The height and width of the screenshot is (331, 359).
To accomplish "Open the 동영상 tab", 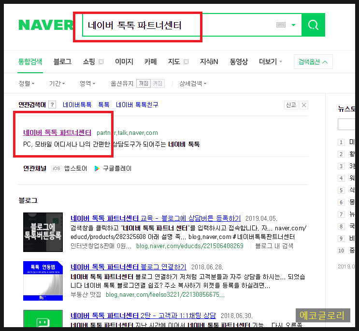I will tap(239, 62).
